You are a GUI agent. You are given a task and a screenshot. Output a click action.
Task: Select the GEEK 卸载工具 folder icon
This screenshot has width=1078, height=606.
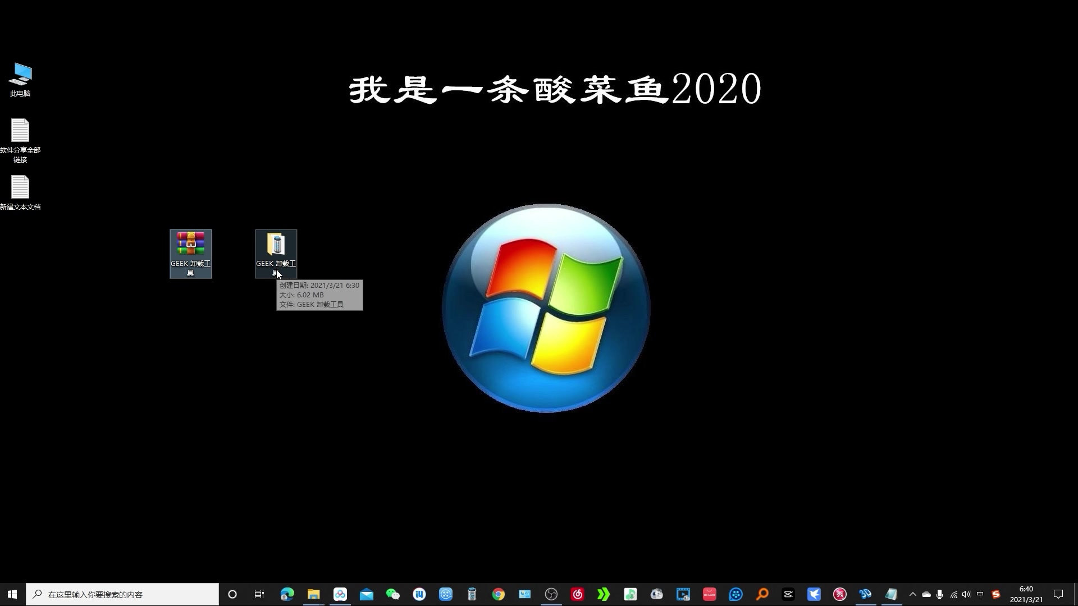(276, 254)
